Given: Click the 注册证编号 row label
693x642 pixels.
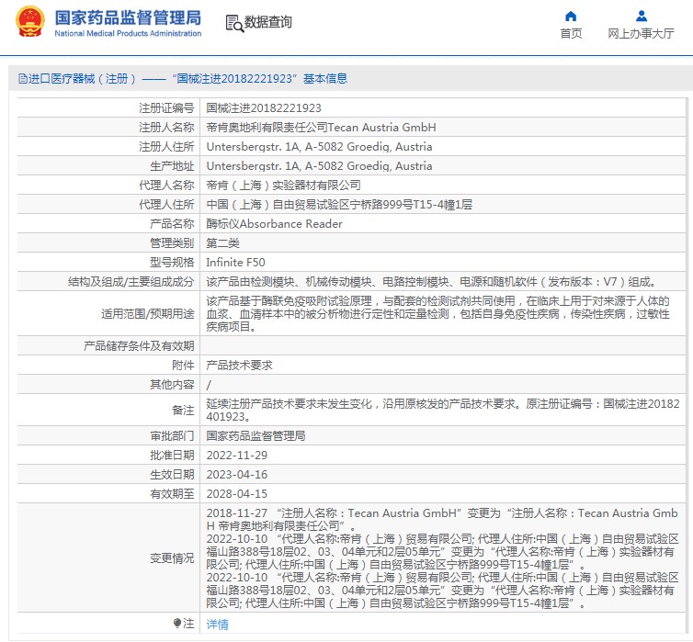Looking at the screenshot, I should tap(166, 108).
